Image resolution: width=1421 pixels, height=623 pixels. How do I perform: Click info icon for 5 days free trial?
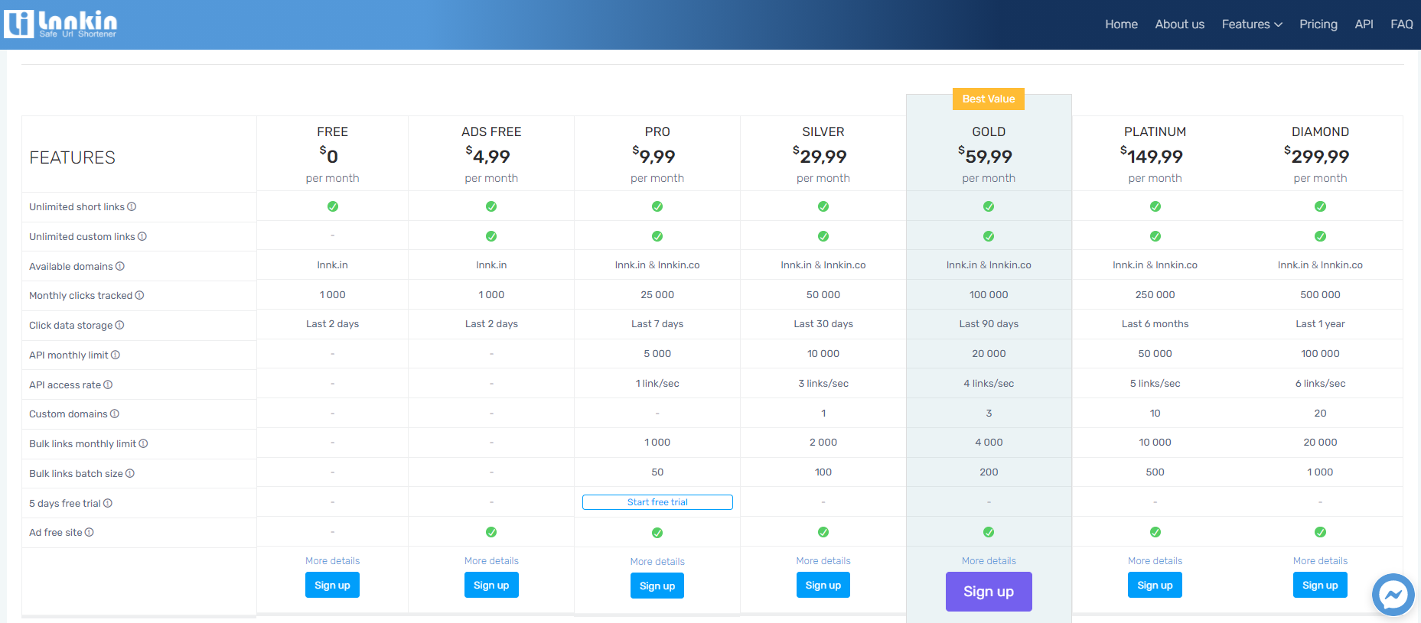(108, 504)
